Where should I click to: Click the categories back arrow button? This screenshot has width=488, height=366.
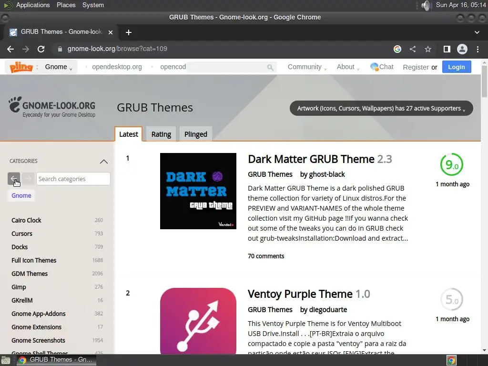[x=14, y=179]
